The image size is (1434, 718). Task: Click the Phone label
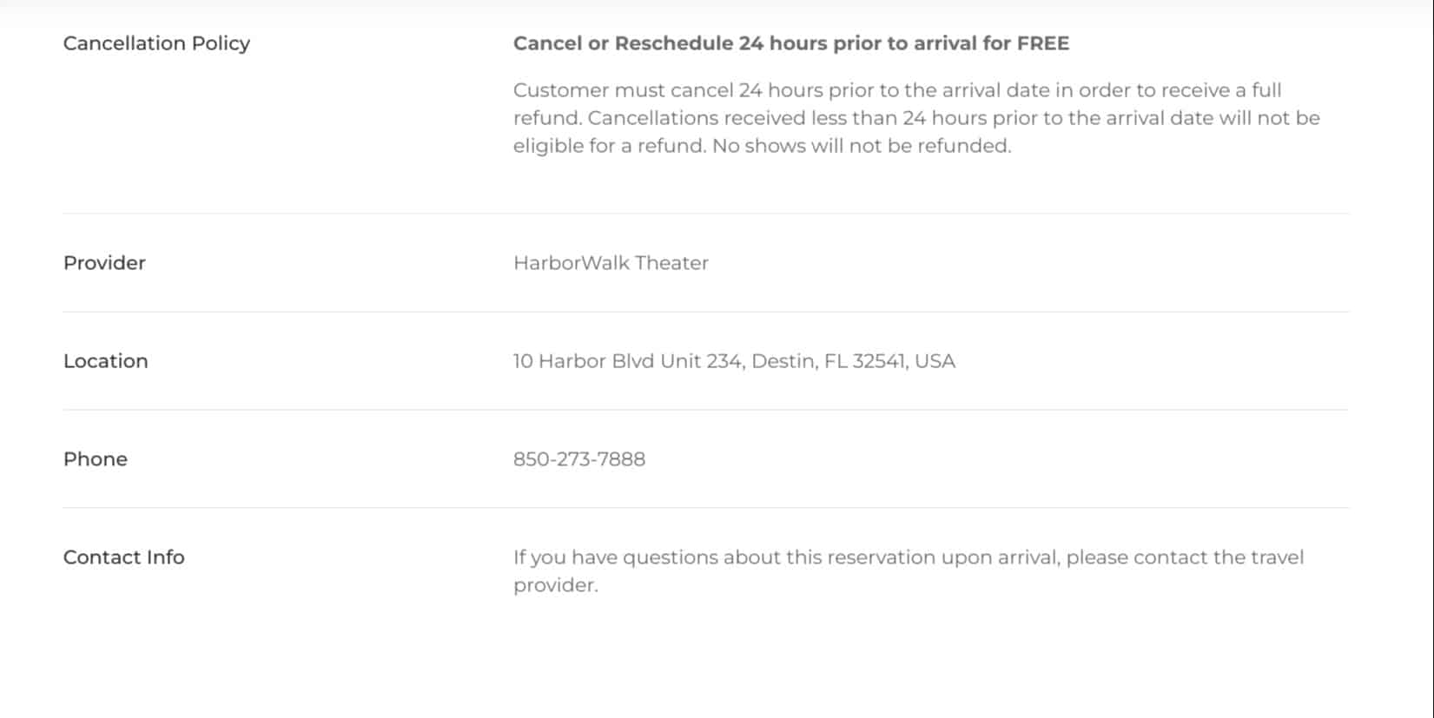click(x=96, y=459)
